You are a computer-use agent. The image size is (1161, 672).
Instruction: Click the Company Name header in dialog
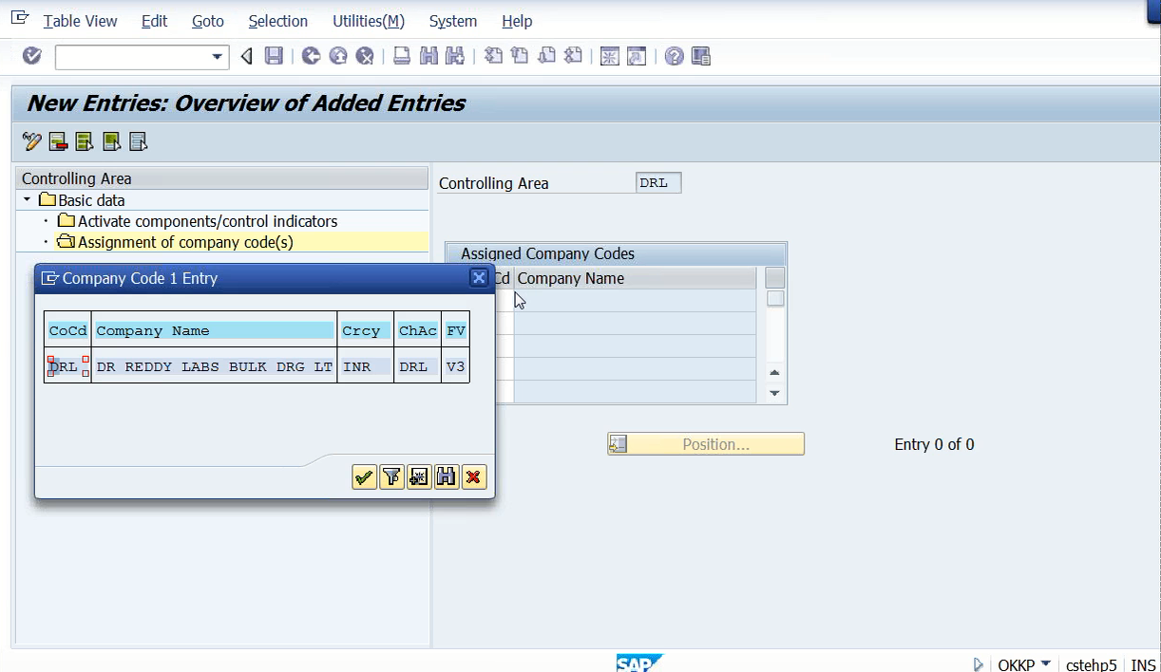click(x=215, y=330)
